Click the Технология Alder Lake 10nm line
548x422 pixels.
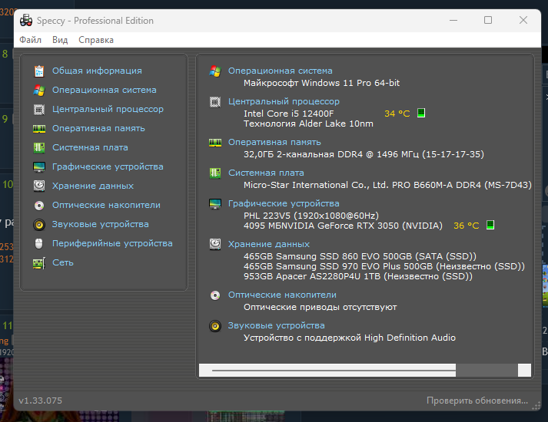click(x=308, y=124)
